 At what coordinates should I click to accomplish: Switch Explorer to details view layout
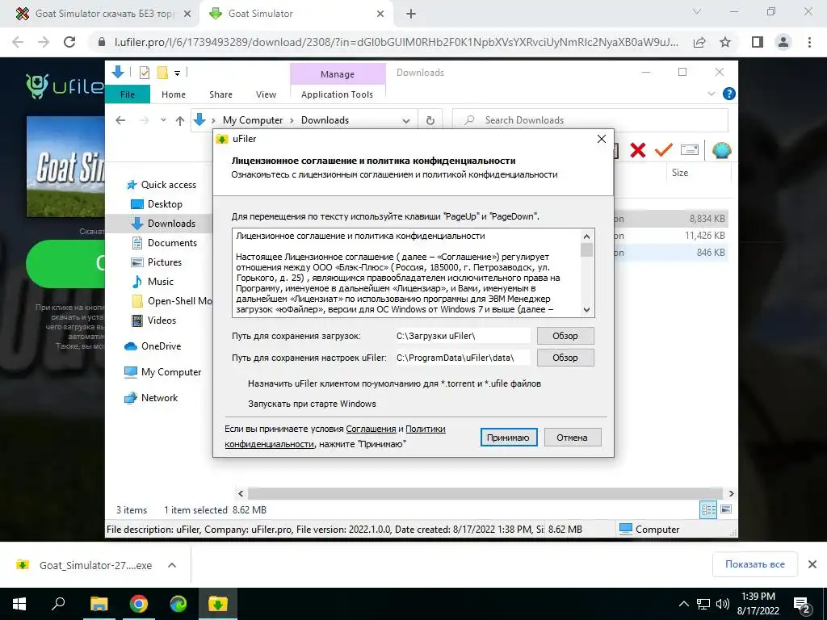click(x=708, y=509)
